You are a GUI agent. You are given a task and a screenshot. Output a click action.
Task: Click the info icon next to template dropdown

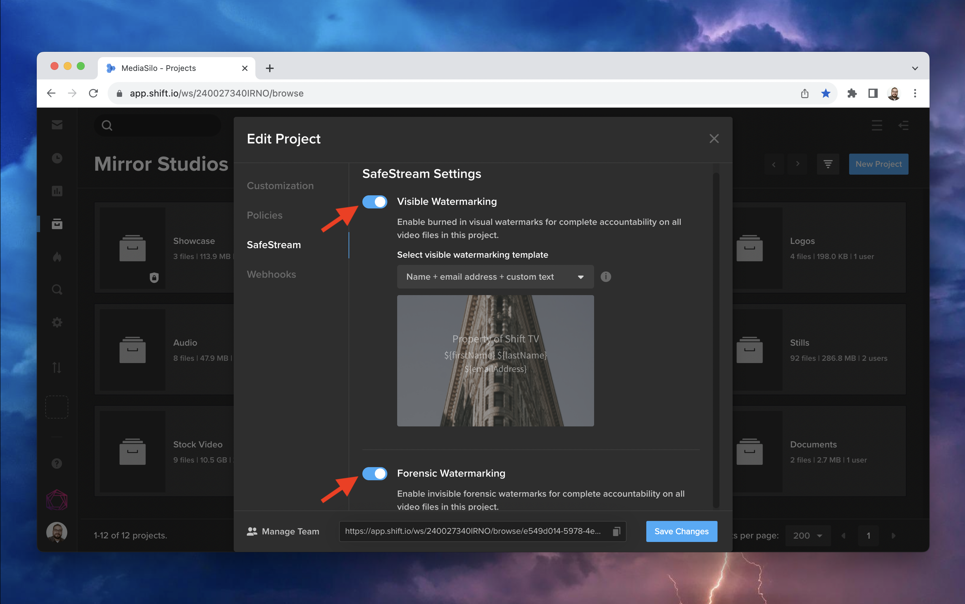606,277
